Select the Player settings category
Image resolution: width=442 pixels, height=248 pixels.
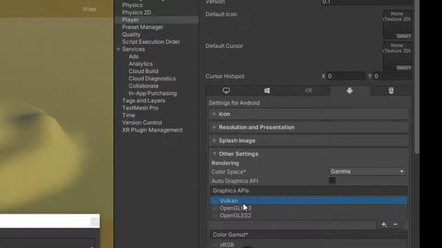(157, 20)
